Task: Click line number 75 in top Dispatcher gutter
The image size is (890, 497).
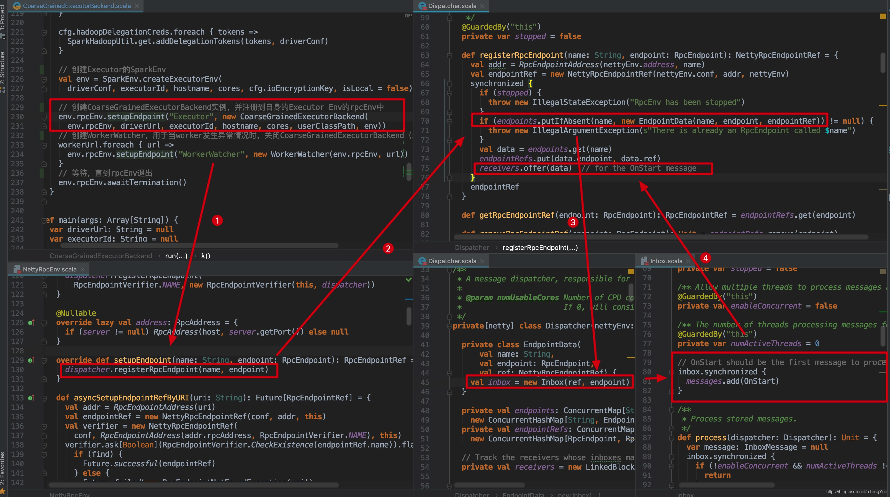Action: pos(425,168)
